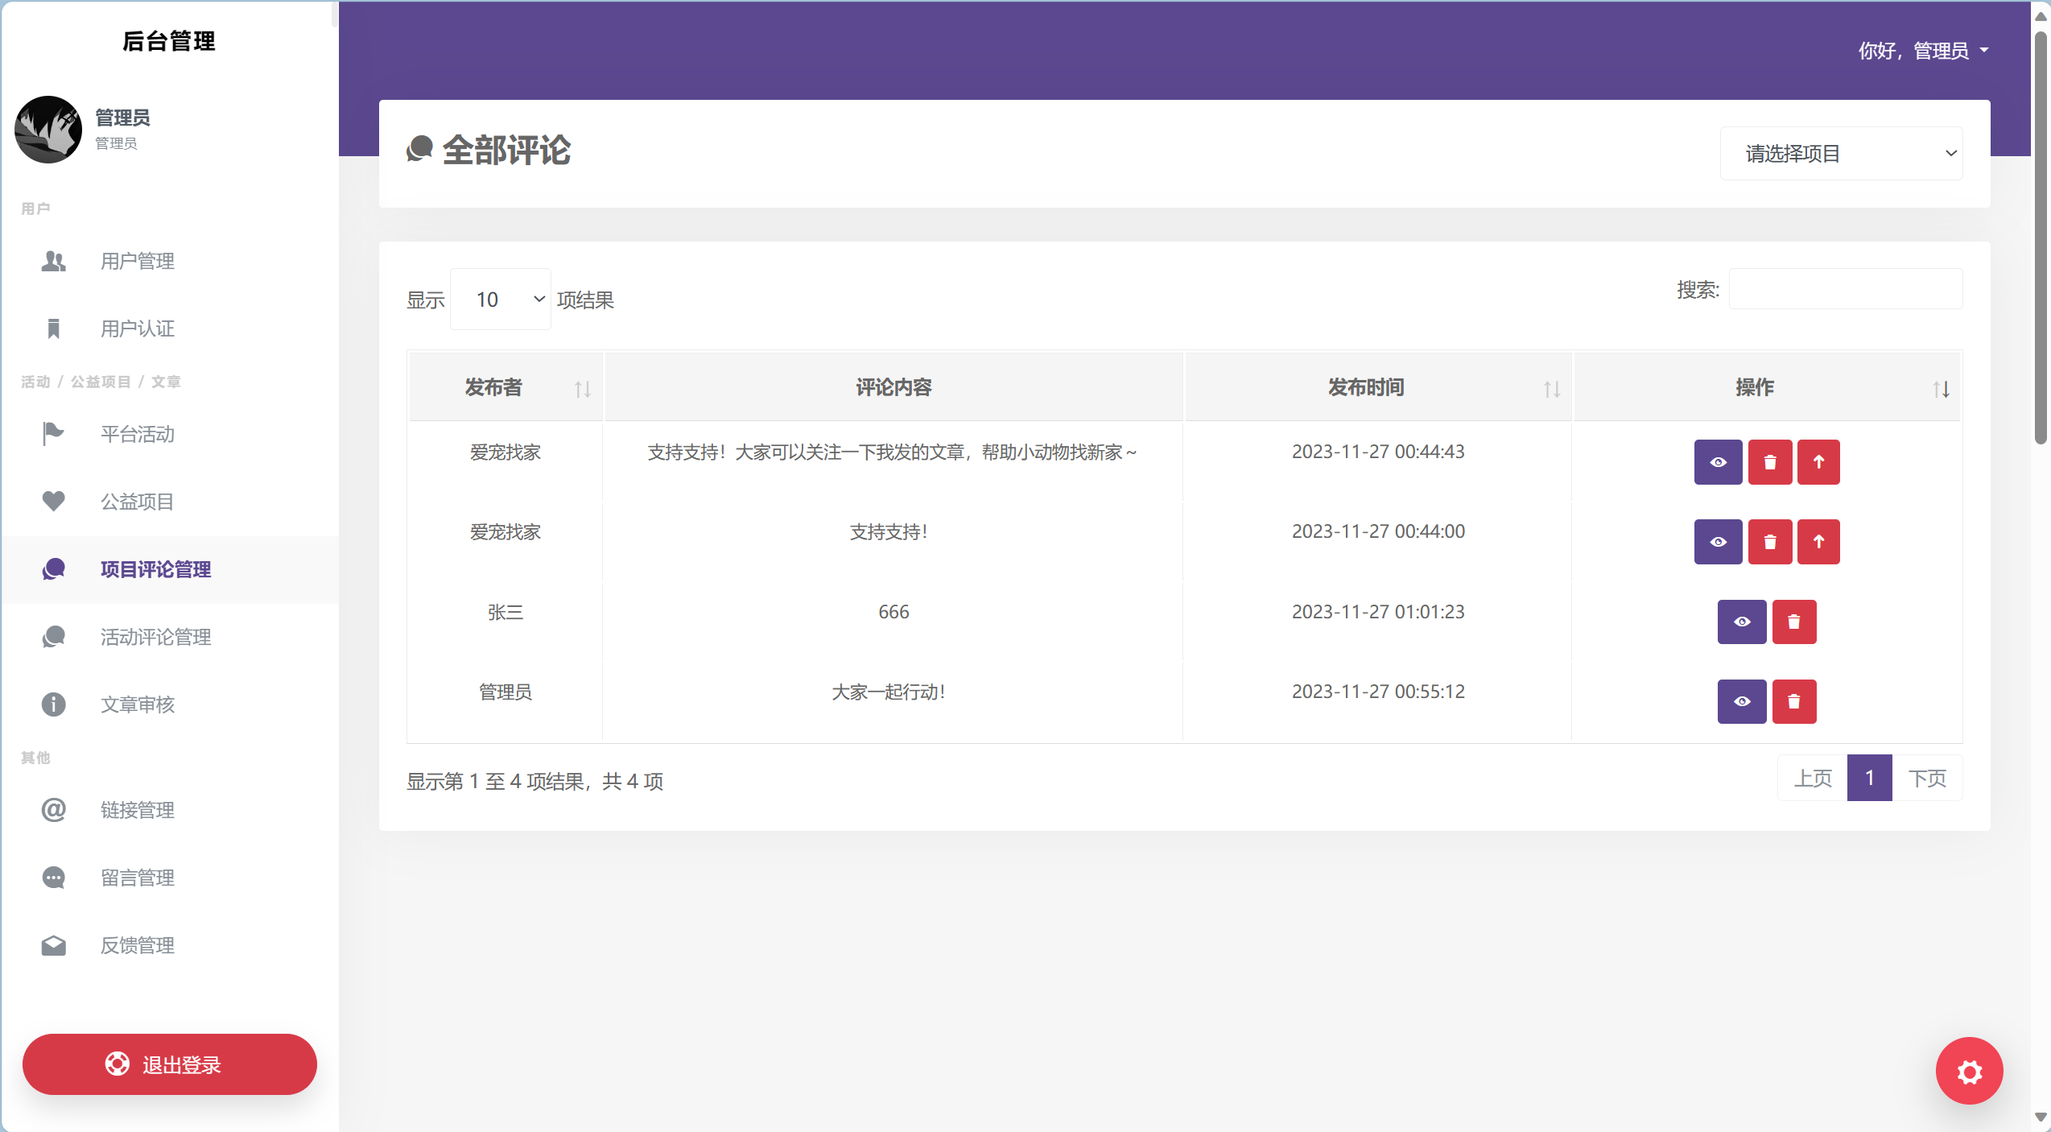Viewport: 2051px width, 1132px height.
Task: Open 活动评论管理 in the sidebar
Action: [155, 637]
